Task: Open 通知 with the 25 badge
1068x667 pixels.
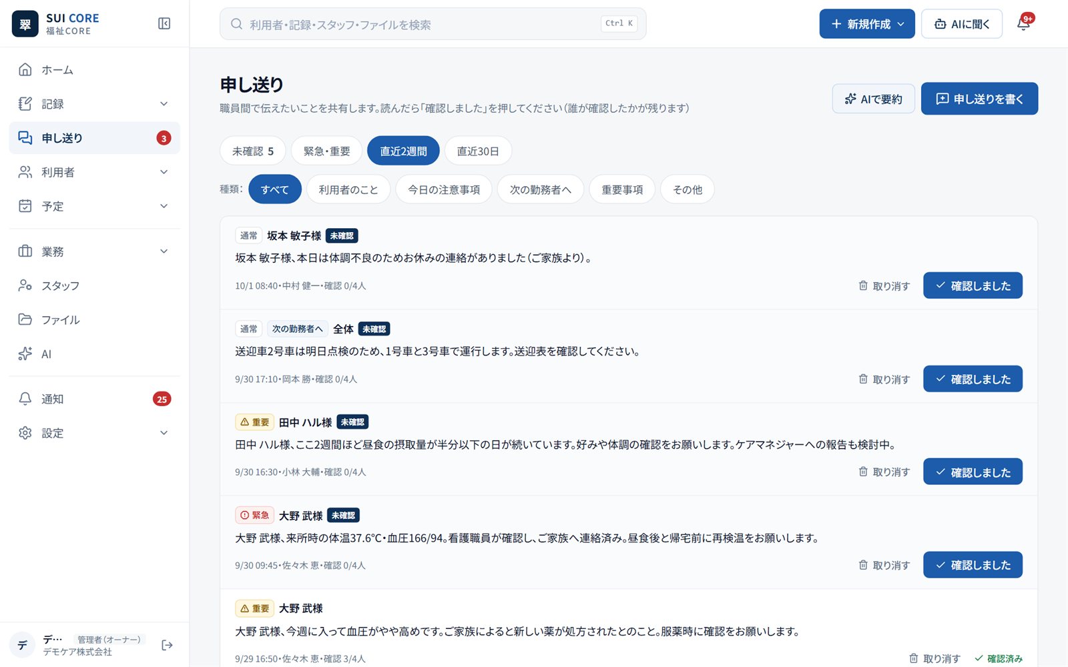Action: (95, 399)
